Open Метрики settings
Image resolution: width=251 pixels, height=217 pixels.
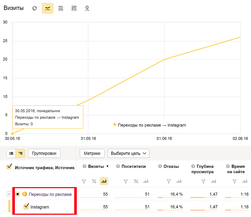92,153
